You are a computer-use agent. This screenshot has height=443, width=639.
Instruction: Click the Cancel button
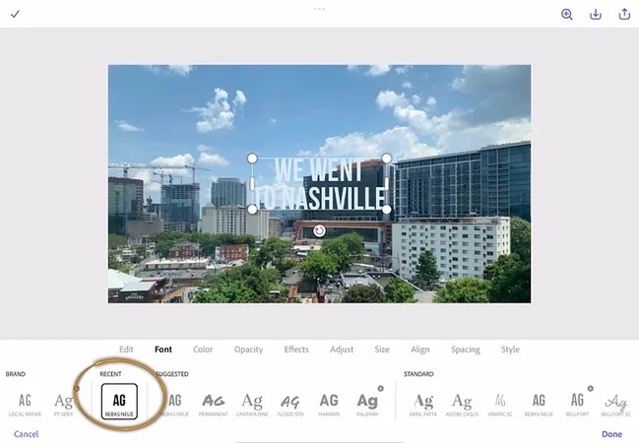[27, 433]
